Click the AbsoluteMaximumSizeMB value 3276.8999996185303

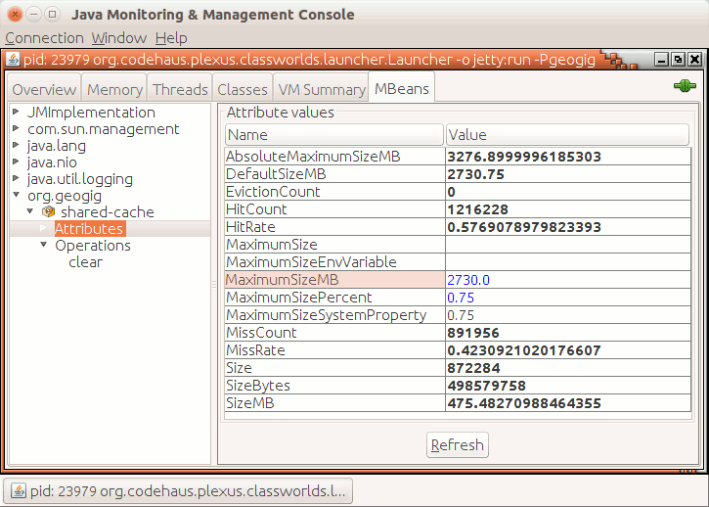pos(568,157)
